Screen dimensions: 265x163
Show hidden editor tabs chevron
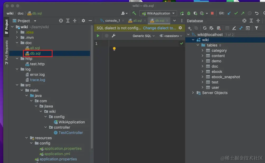coord(174,21)
